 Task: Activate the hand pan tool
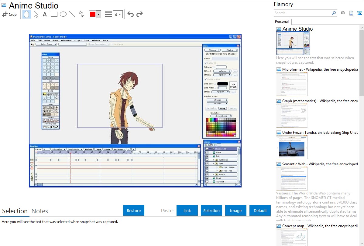pos(26,14)
